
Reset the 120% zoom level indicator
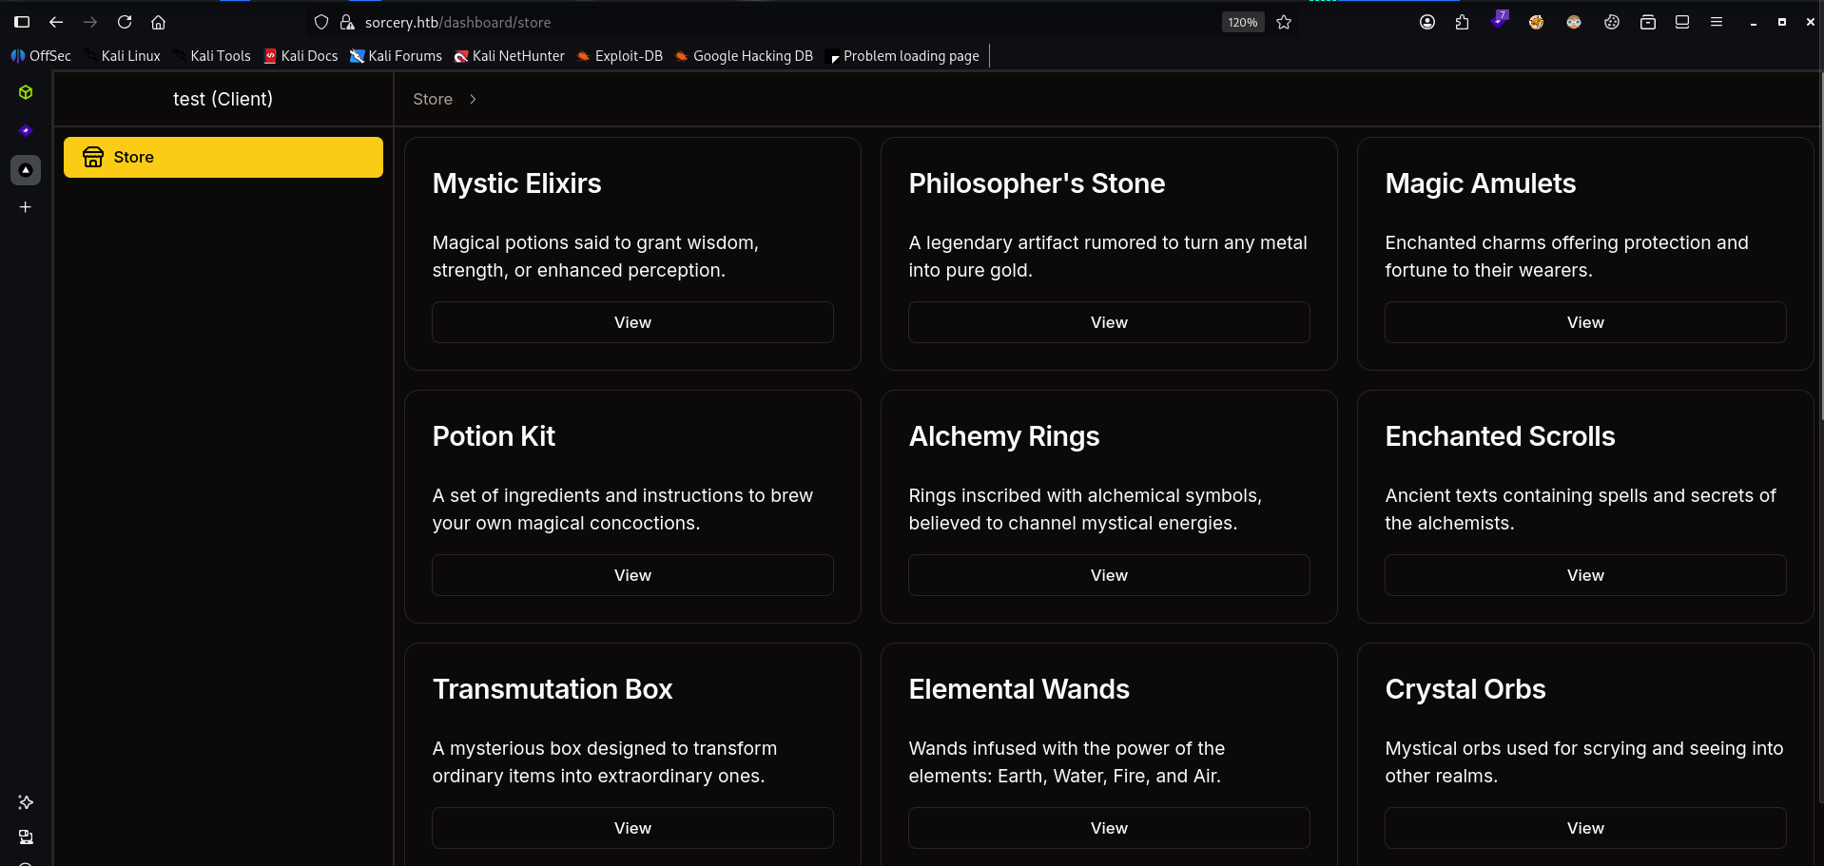[1242, 22]
